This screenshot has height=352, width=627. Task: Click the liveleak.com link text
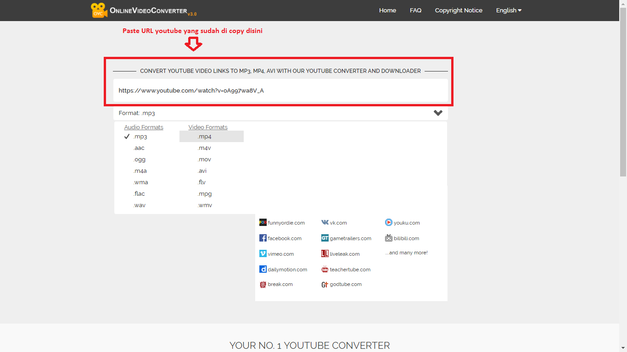pyautogui.click(x=345, y=254)
